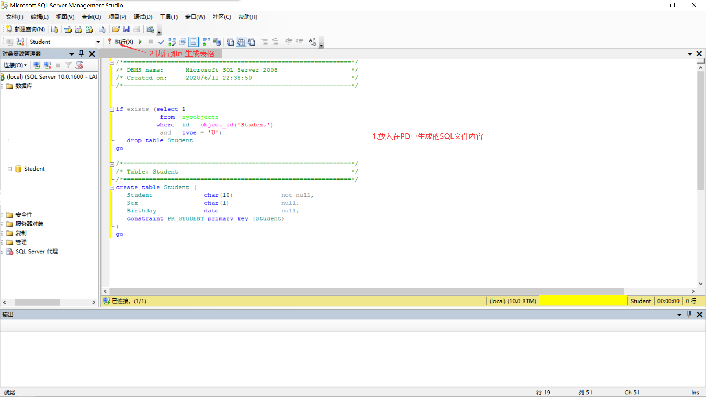Click 执行(X) to execute the query
This screenshot has height=397, width=706.
[120, 42]
